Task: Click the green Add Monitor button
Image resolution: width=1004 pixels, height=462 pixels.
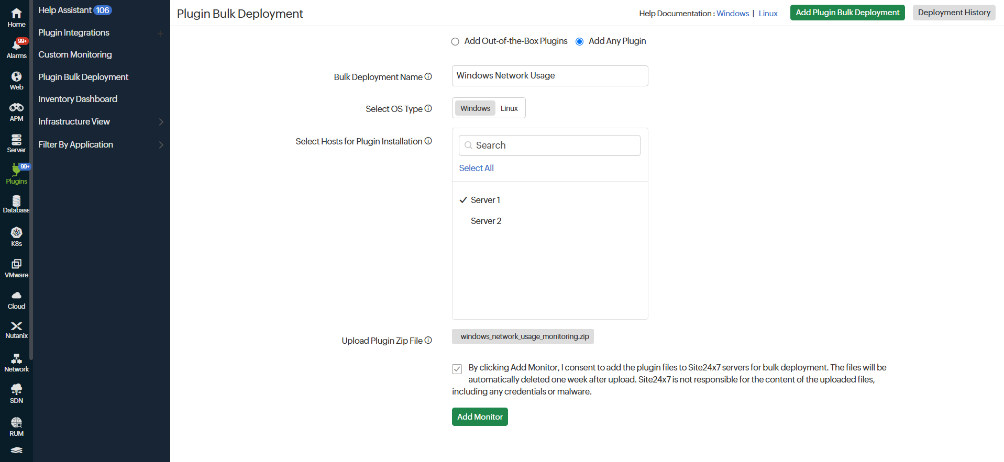Action: [x=479, y=416]
